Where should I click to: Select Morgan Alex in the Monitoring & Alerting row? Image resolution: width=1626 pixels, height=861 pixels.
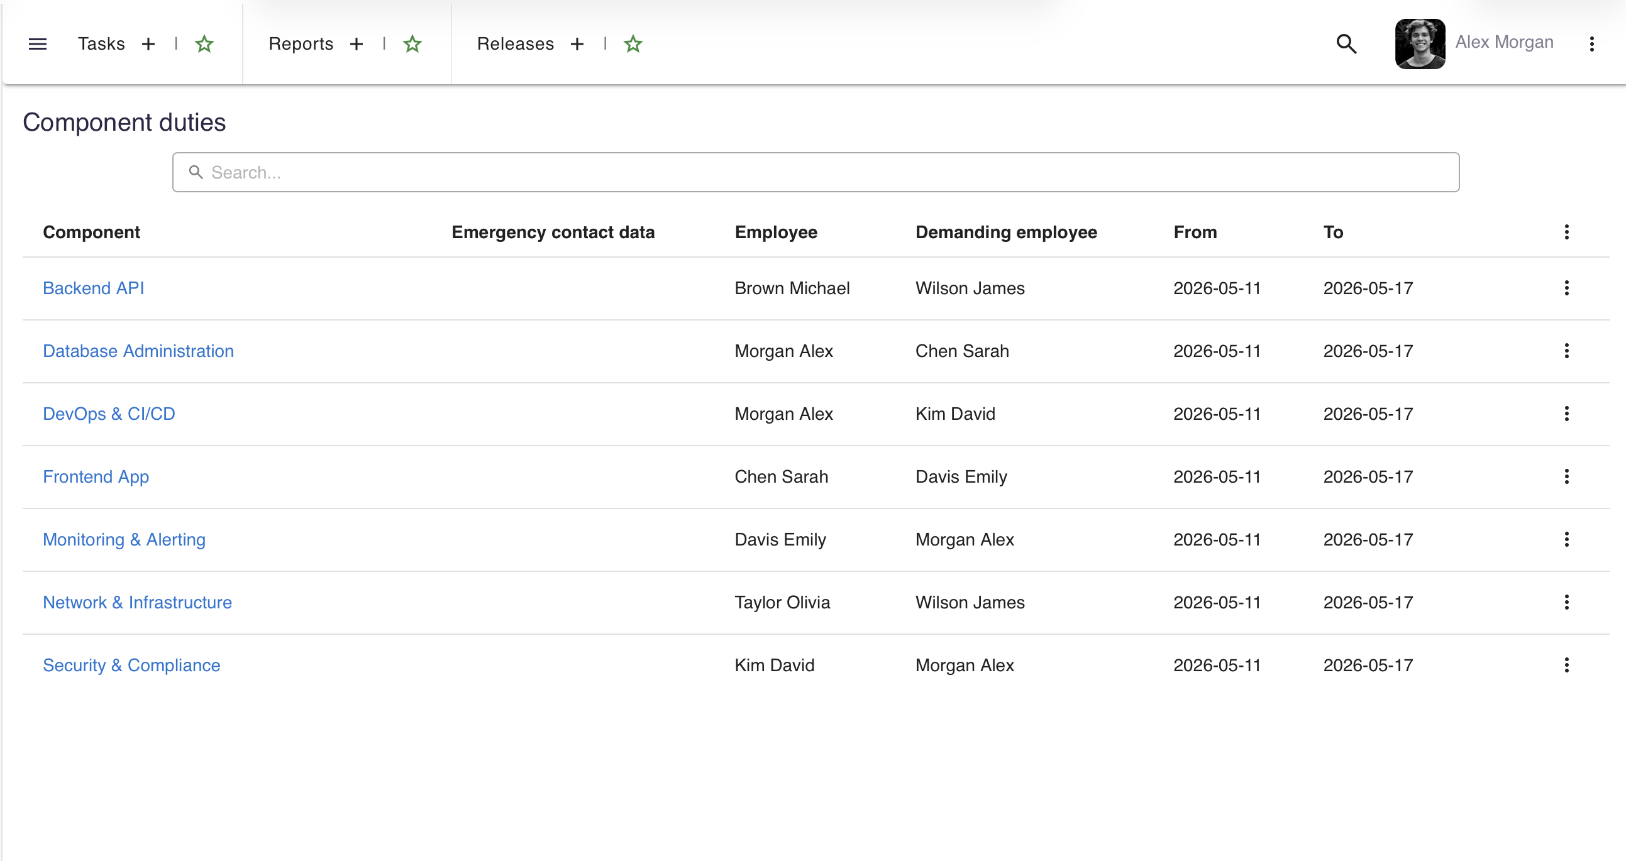click(965, 539)
